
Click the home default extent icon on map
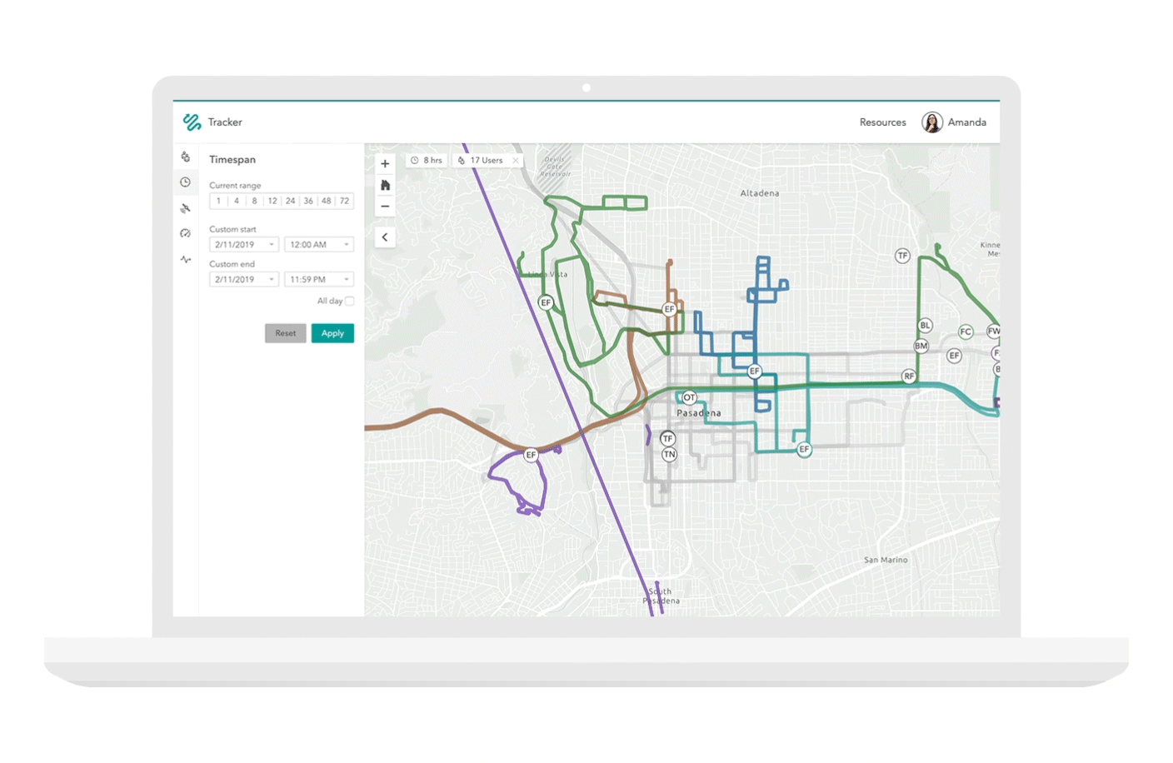click(x=385, y=185)
